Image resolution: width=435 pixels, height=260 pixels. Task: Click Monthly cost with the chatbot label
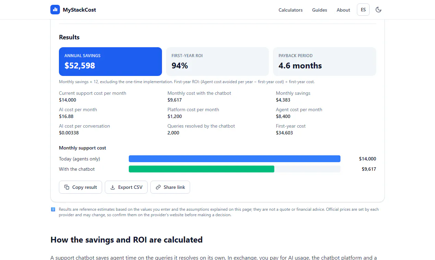pos(199,93)
